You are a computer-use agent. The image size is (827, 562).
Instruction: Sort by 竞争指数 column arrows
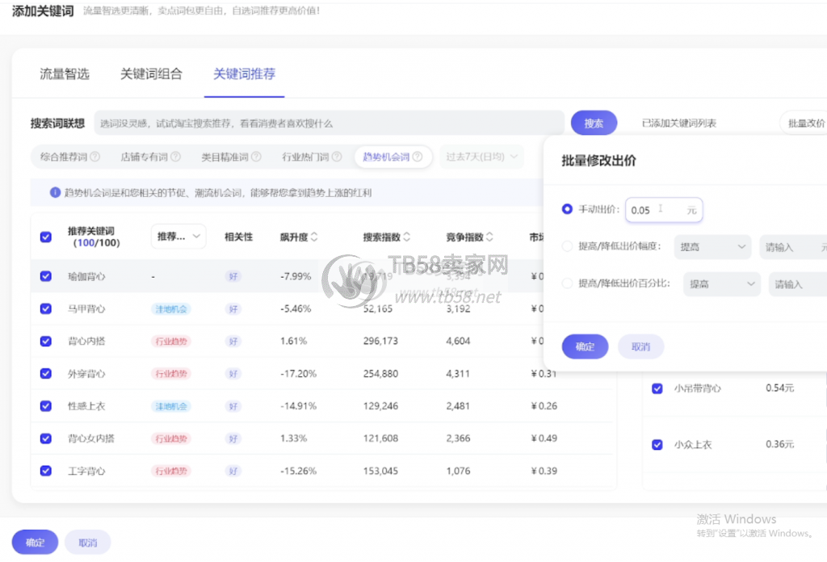pos(489,237)
